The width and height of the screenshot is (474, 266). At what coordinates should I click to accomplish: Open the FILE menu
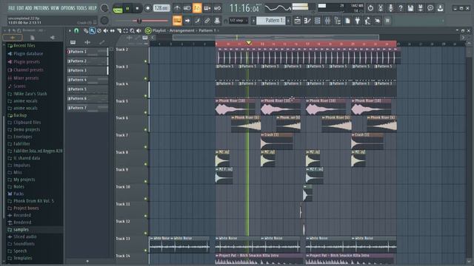click(x=12, y=8)
